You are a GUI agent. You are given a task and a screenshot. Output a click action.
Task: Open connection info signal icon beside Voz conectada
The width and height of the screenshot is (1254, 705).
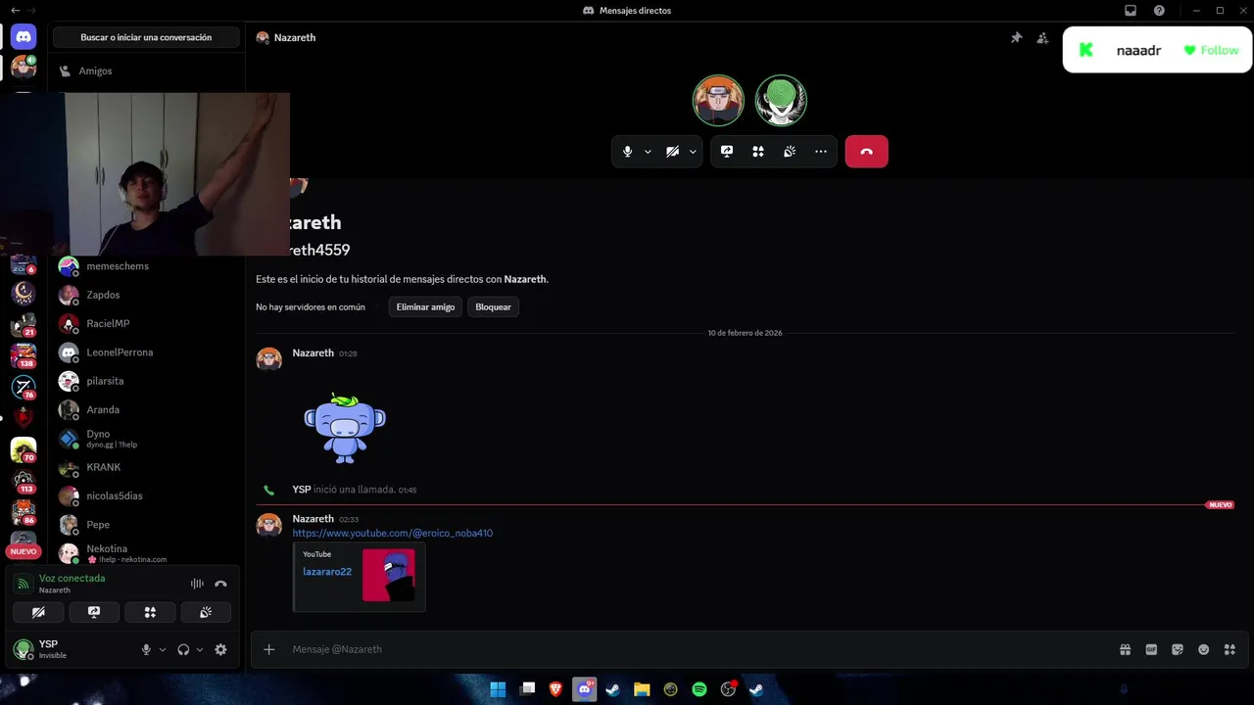pos(24,584)
